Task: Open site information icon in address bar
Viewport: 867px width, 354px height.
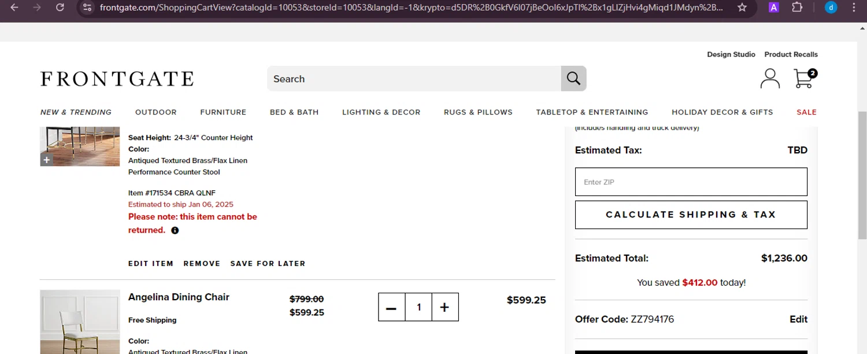Action: 87,8
